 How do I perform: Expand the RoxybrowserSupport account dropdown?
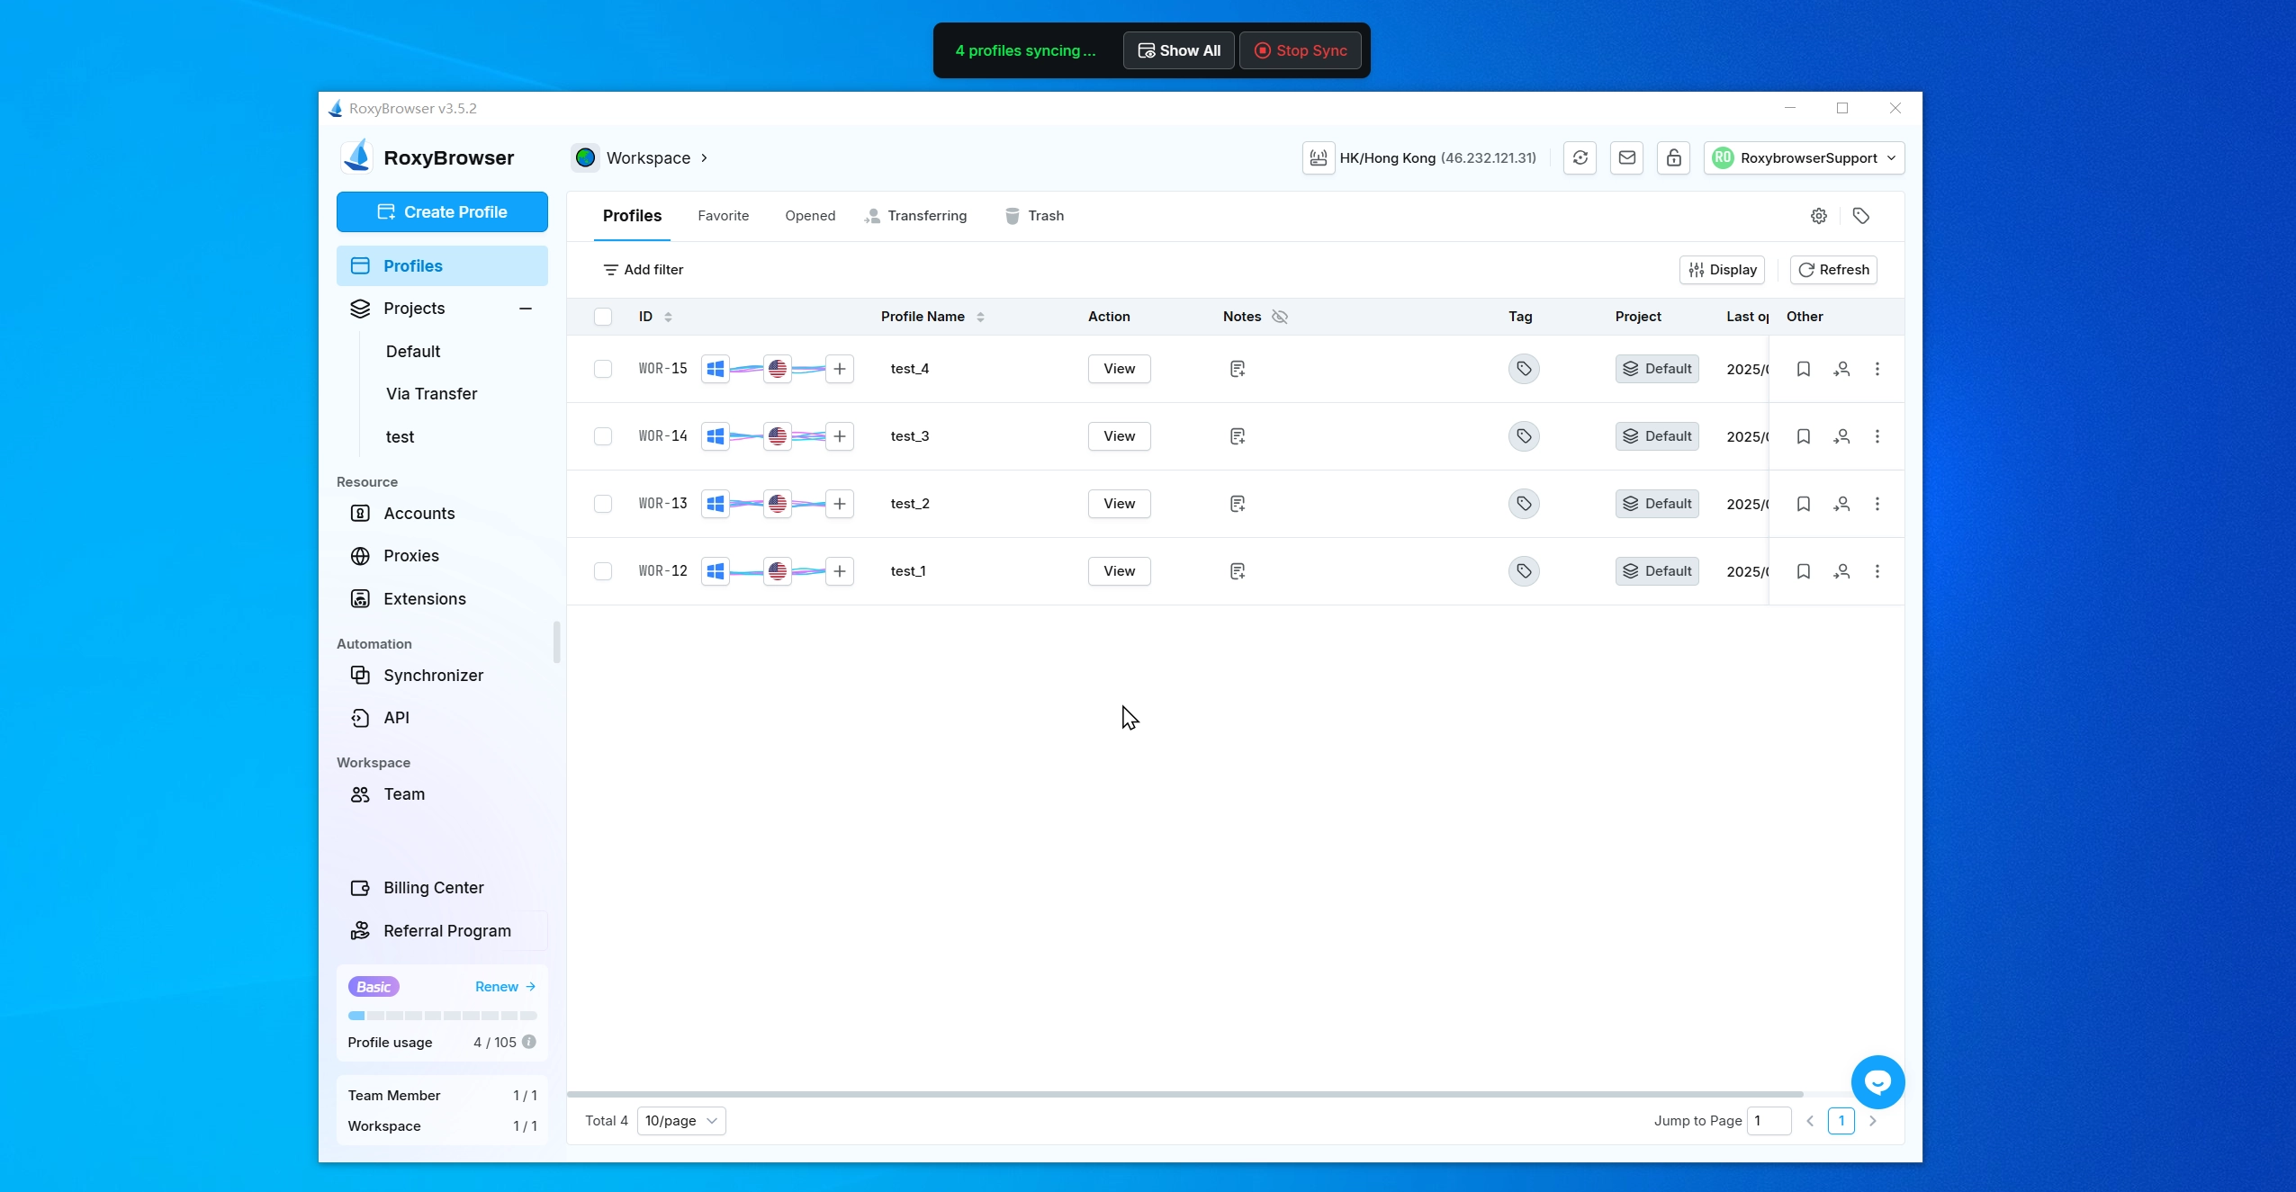point(1804,158)
